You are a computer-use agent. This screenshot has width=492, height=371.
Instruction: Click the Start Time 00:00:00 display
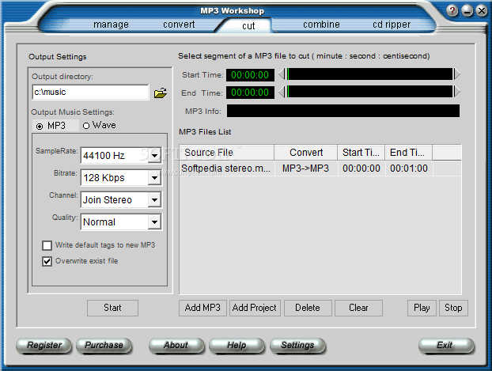click(x=250, y=75)
